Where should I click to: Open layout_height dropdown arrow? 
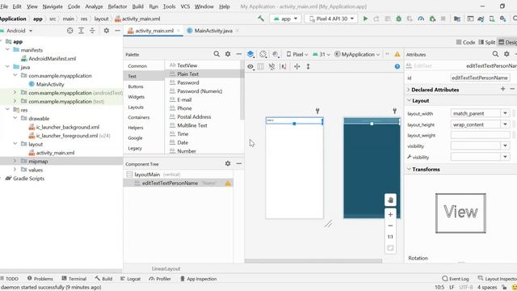[505, 124]
